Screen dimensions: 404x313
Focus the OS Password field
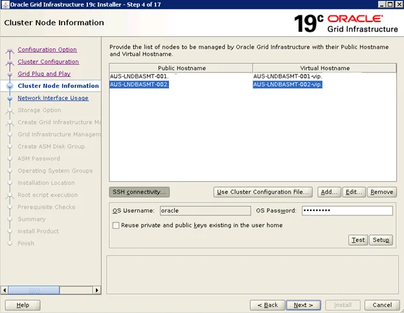pos(347,211)
